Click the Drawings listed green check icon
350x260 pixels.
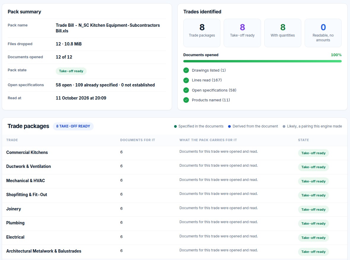point(186,70)
